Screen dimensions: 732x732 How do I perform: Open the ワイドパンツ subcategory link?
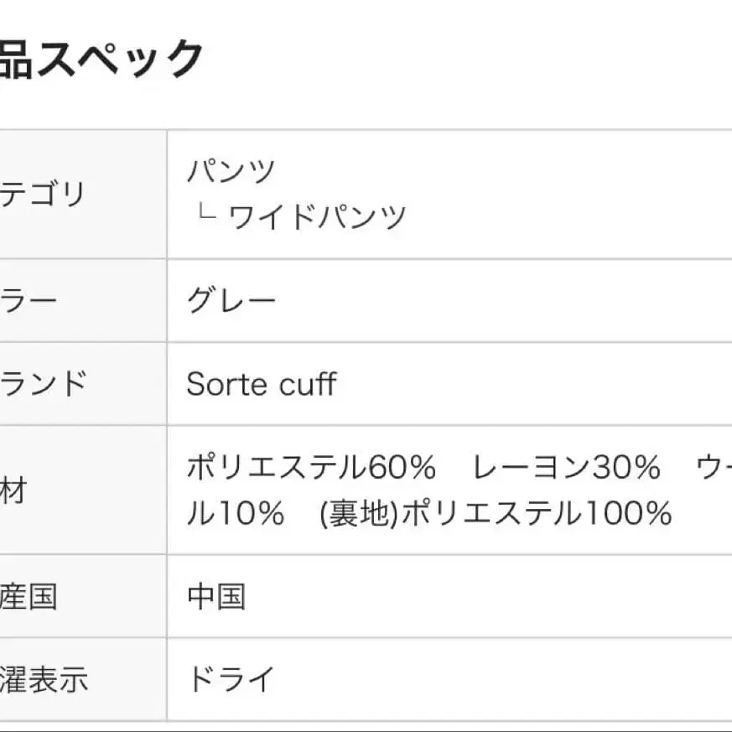pos(317,217)
